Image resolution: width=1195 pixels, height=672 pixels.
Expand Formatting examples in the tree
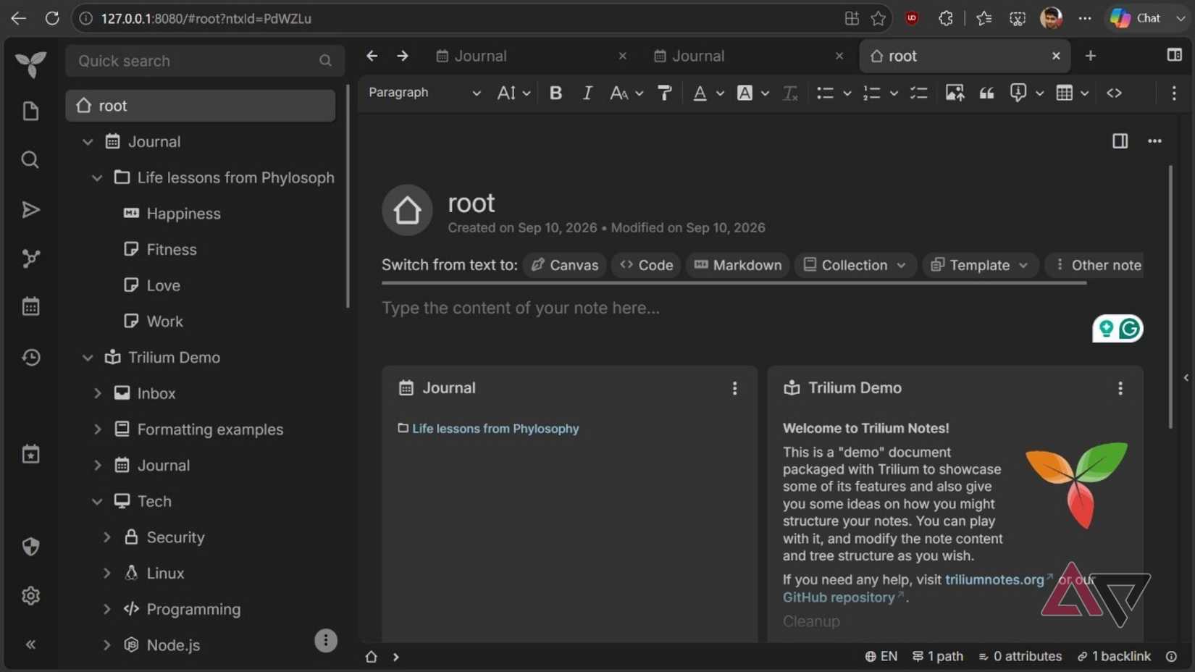click(97, 429)
